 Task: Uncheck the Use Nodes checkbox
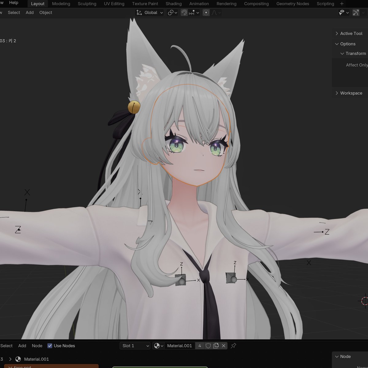(x=50, y=346)
